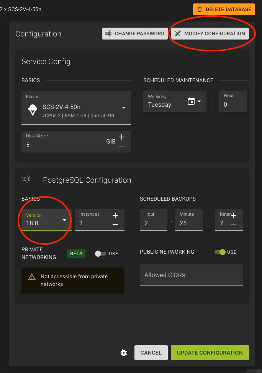Cancel the configuration changes
This screenshot has height=373, width=262.
tap(151, 353)
